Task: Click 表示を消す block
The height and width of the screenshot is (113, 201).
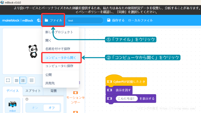Action: pos(119,90)
